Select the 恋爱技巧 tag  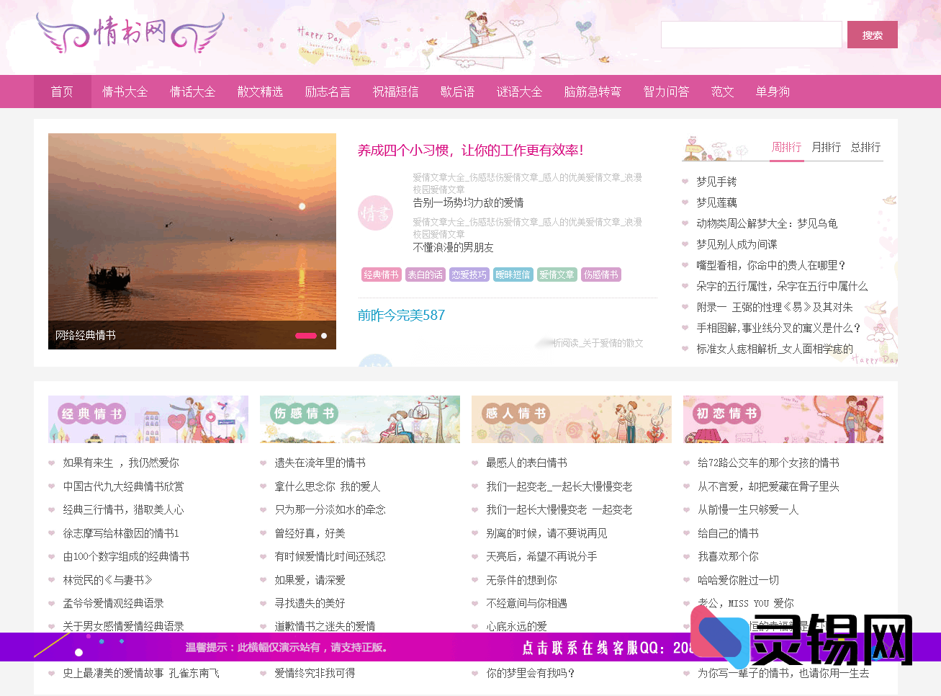pos(469,275)
